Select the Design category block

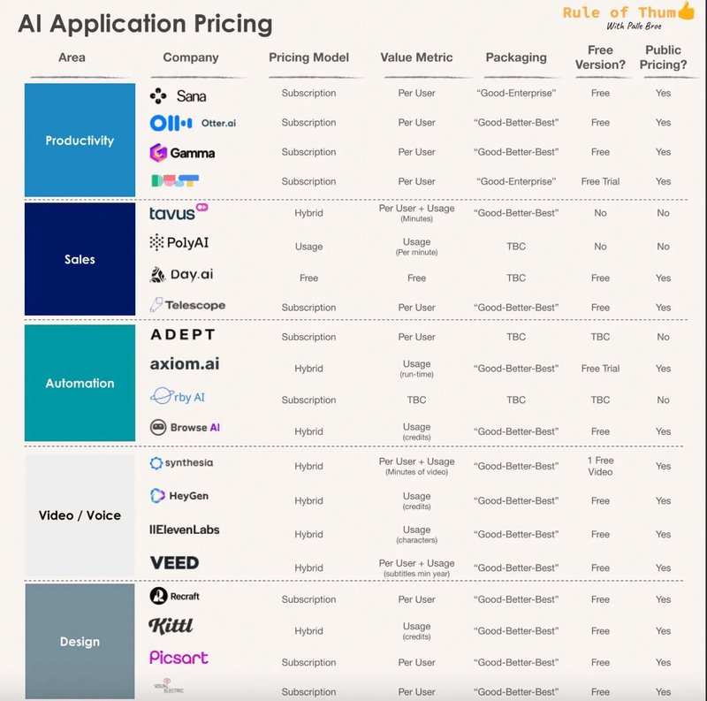point(80,642)
